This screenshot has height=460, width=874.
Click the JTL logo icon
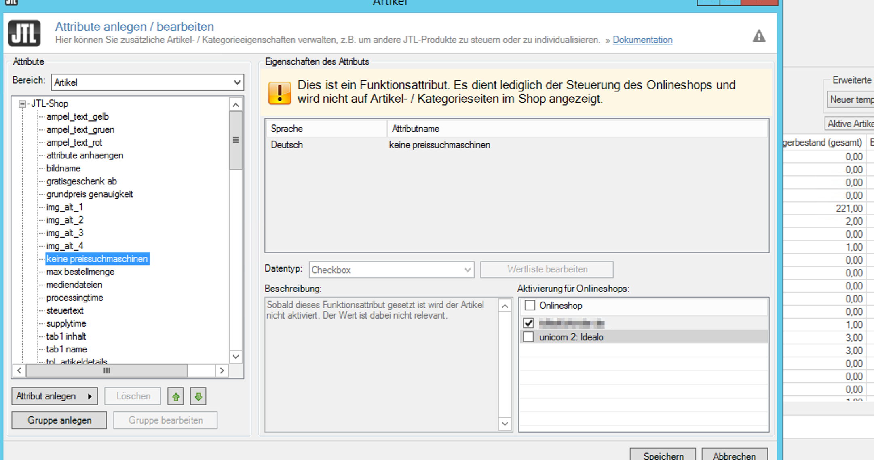[x=25, y=34]
